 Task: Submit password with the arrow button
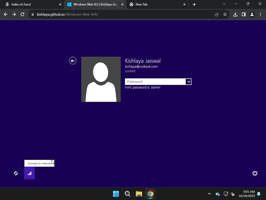pos(188,82)
